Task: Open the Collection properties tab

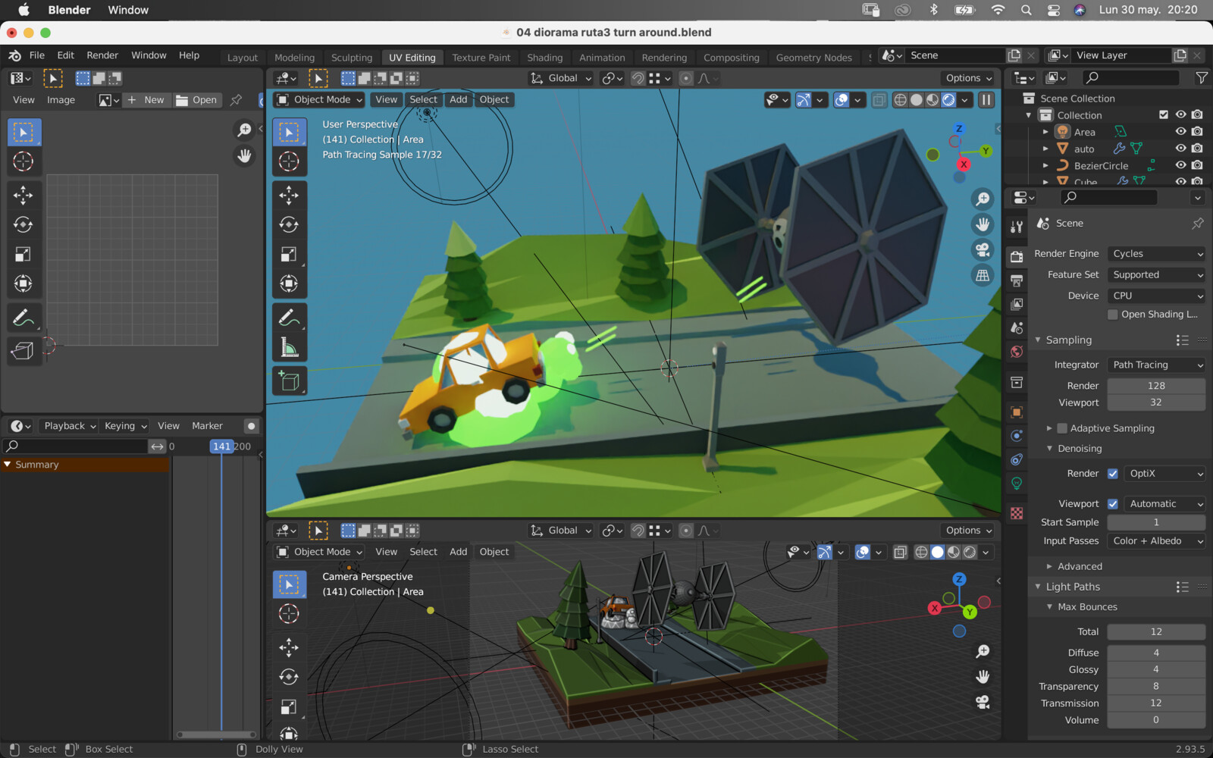Action: (x=1017, y=382)
